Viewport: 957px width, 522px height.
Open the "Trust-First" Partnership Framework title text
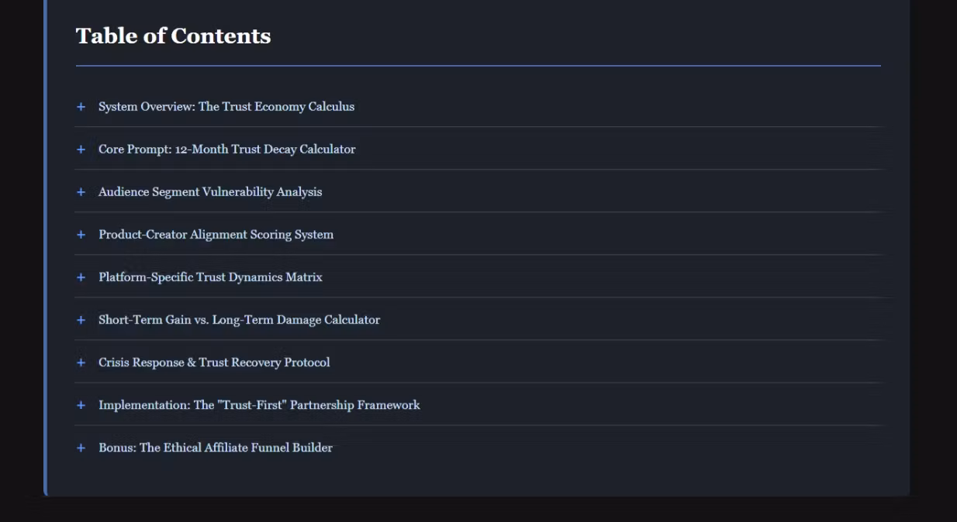coord(259,405)
